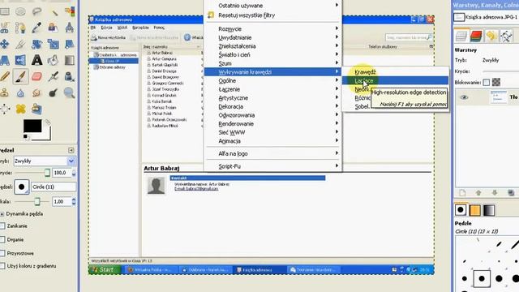Click the Tło layer thumbnail

click(x=499, y=97)
